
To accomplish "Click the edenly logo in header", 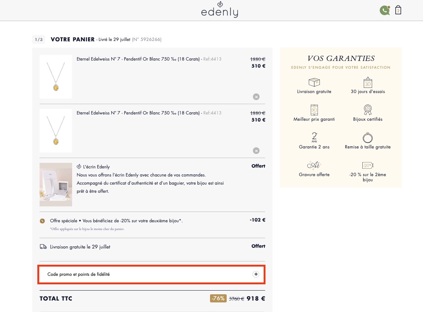I will (x=220, y=10).
